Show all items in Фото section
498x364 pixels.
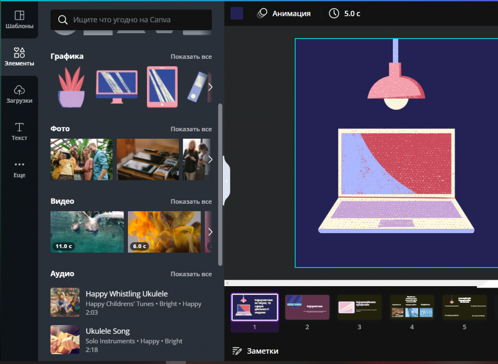[x=191, y=129]
